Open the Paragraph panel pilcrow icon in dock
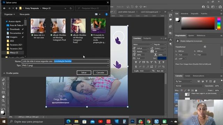 point(170,44)
